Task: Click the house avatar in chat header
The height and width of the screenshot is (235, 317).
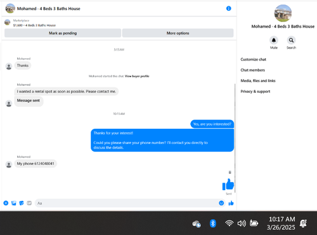Action: (x=10, y=8)
